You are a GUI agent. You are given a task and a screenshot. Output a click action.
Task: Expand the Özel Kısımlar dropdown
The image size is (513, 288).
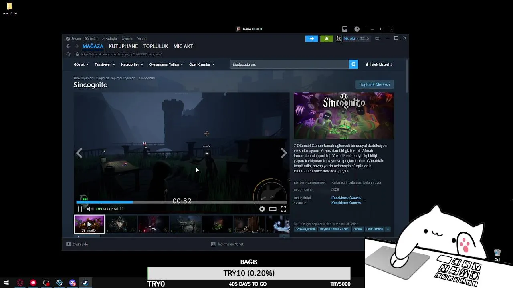(202, 64)
